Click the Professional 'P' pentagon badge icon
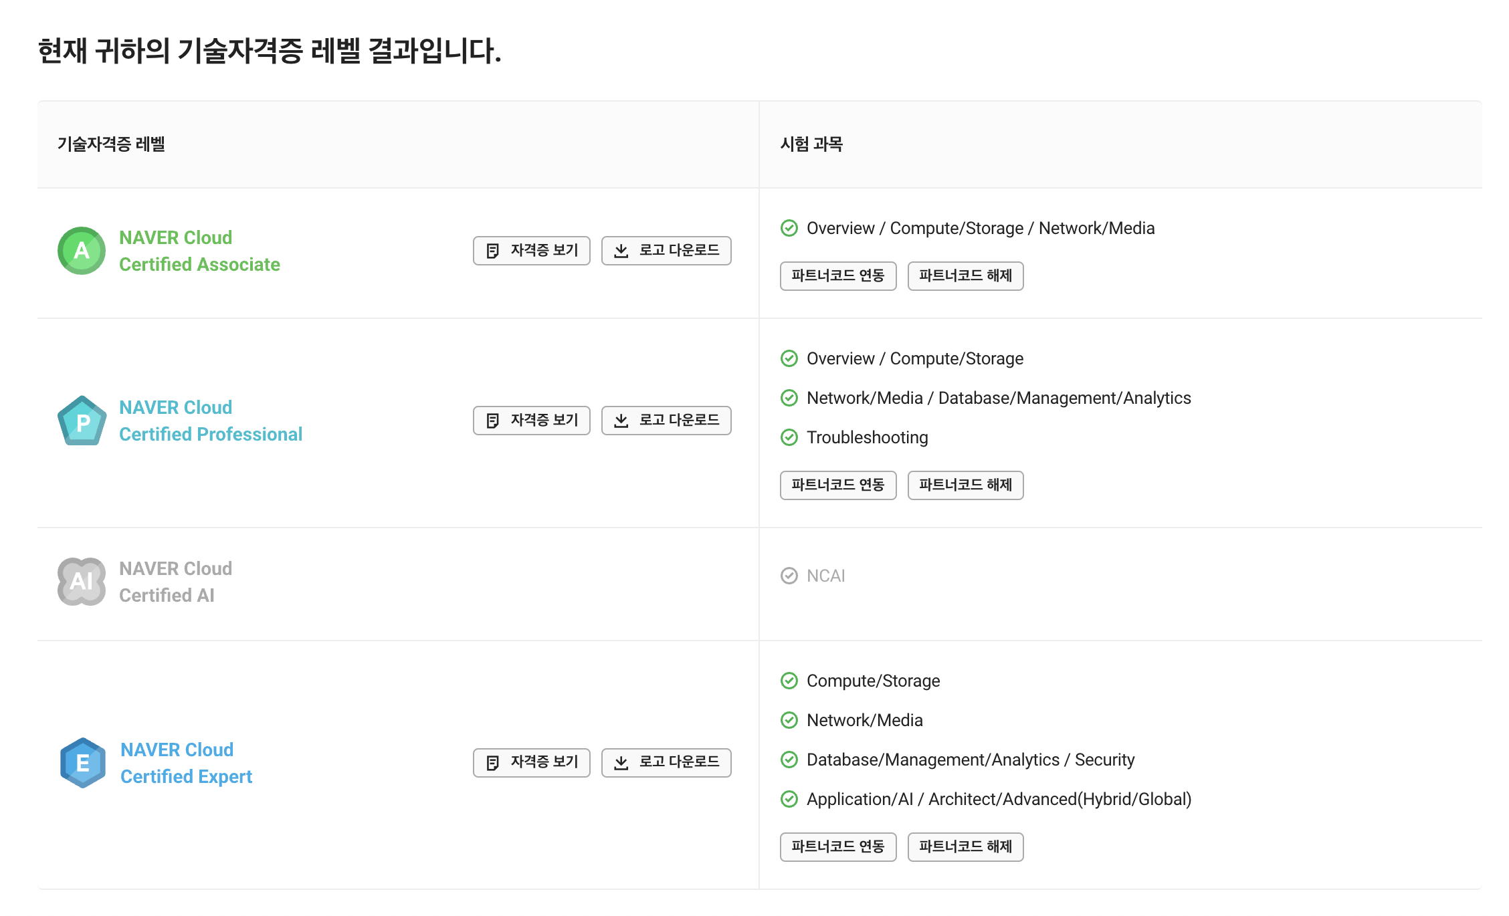The width and height of the screenshot is (1509, 916). point(82,421)
